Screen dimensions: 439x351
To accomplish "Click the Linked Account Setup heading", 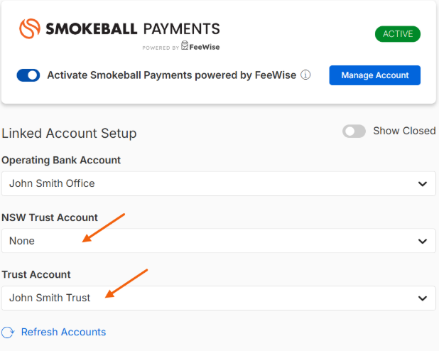I will click(69, 133).
